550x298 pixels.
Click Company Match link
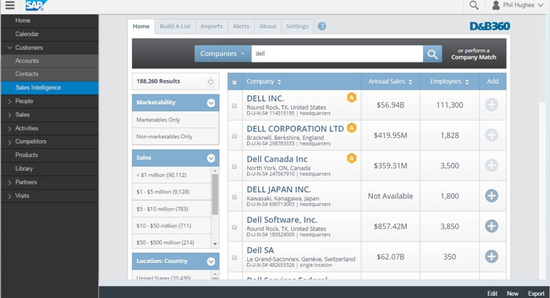[473, 57]
